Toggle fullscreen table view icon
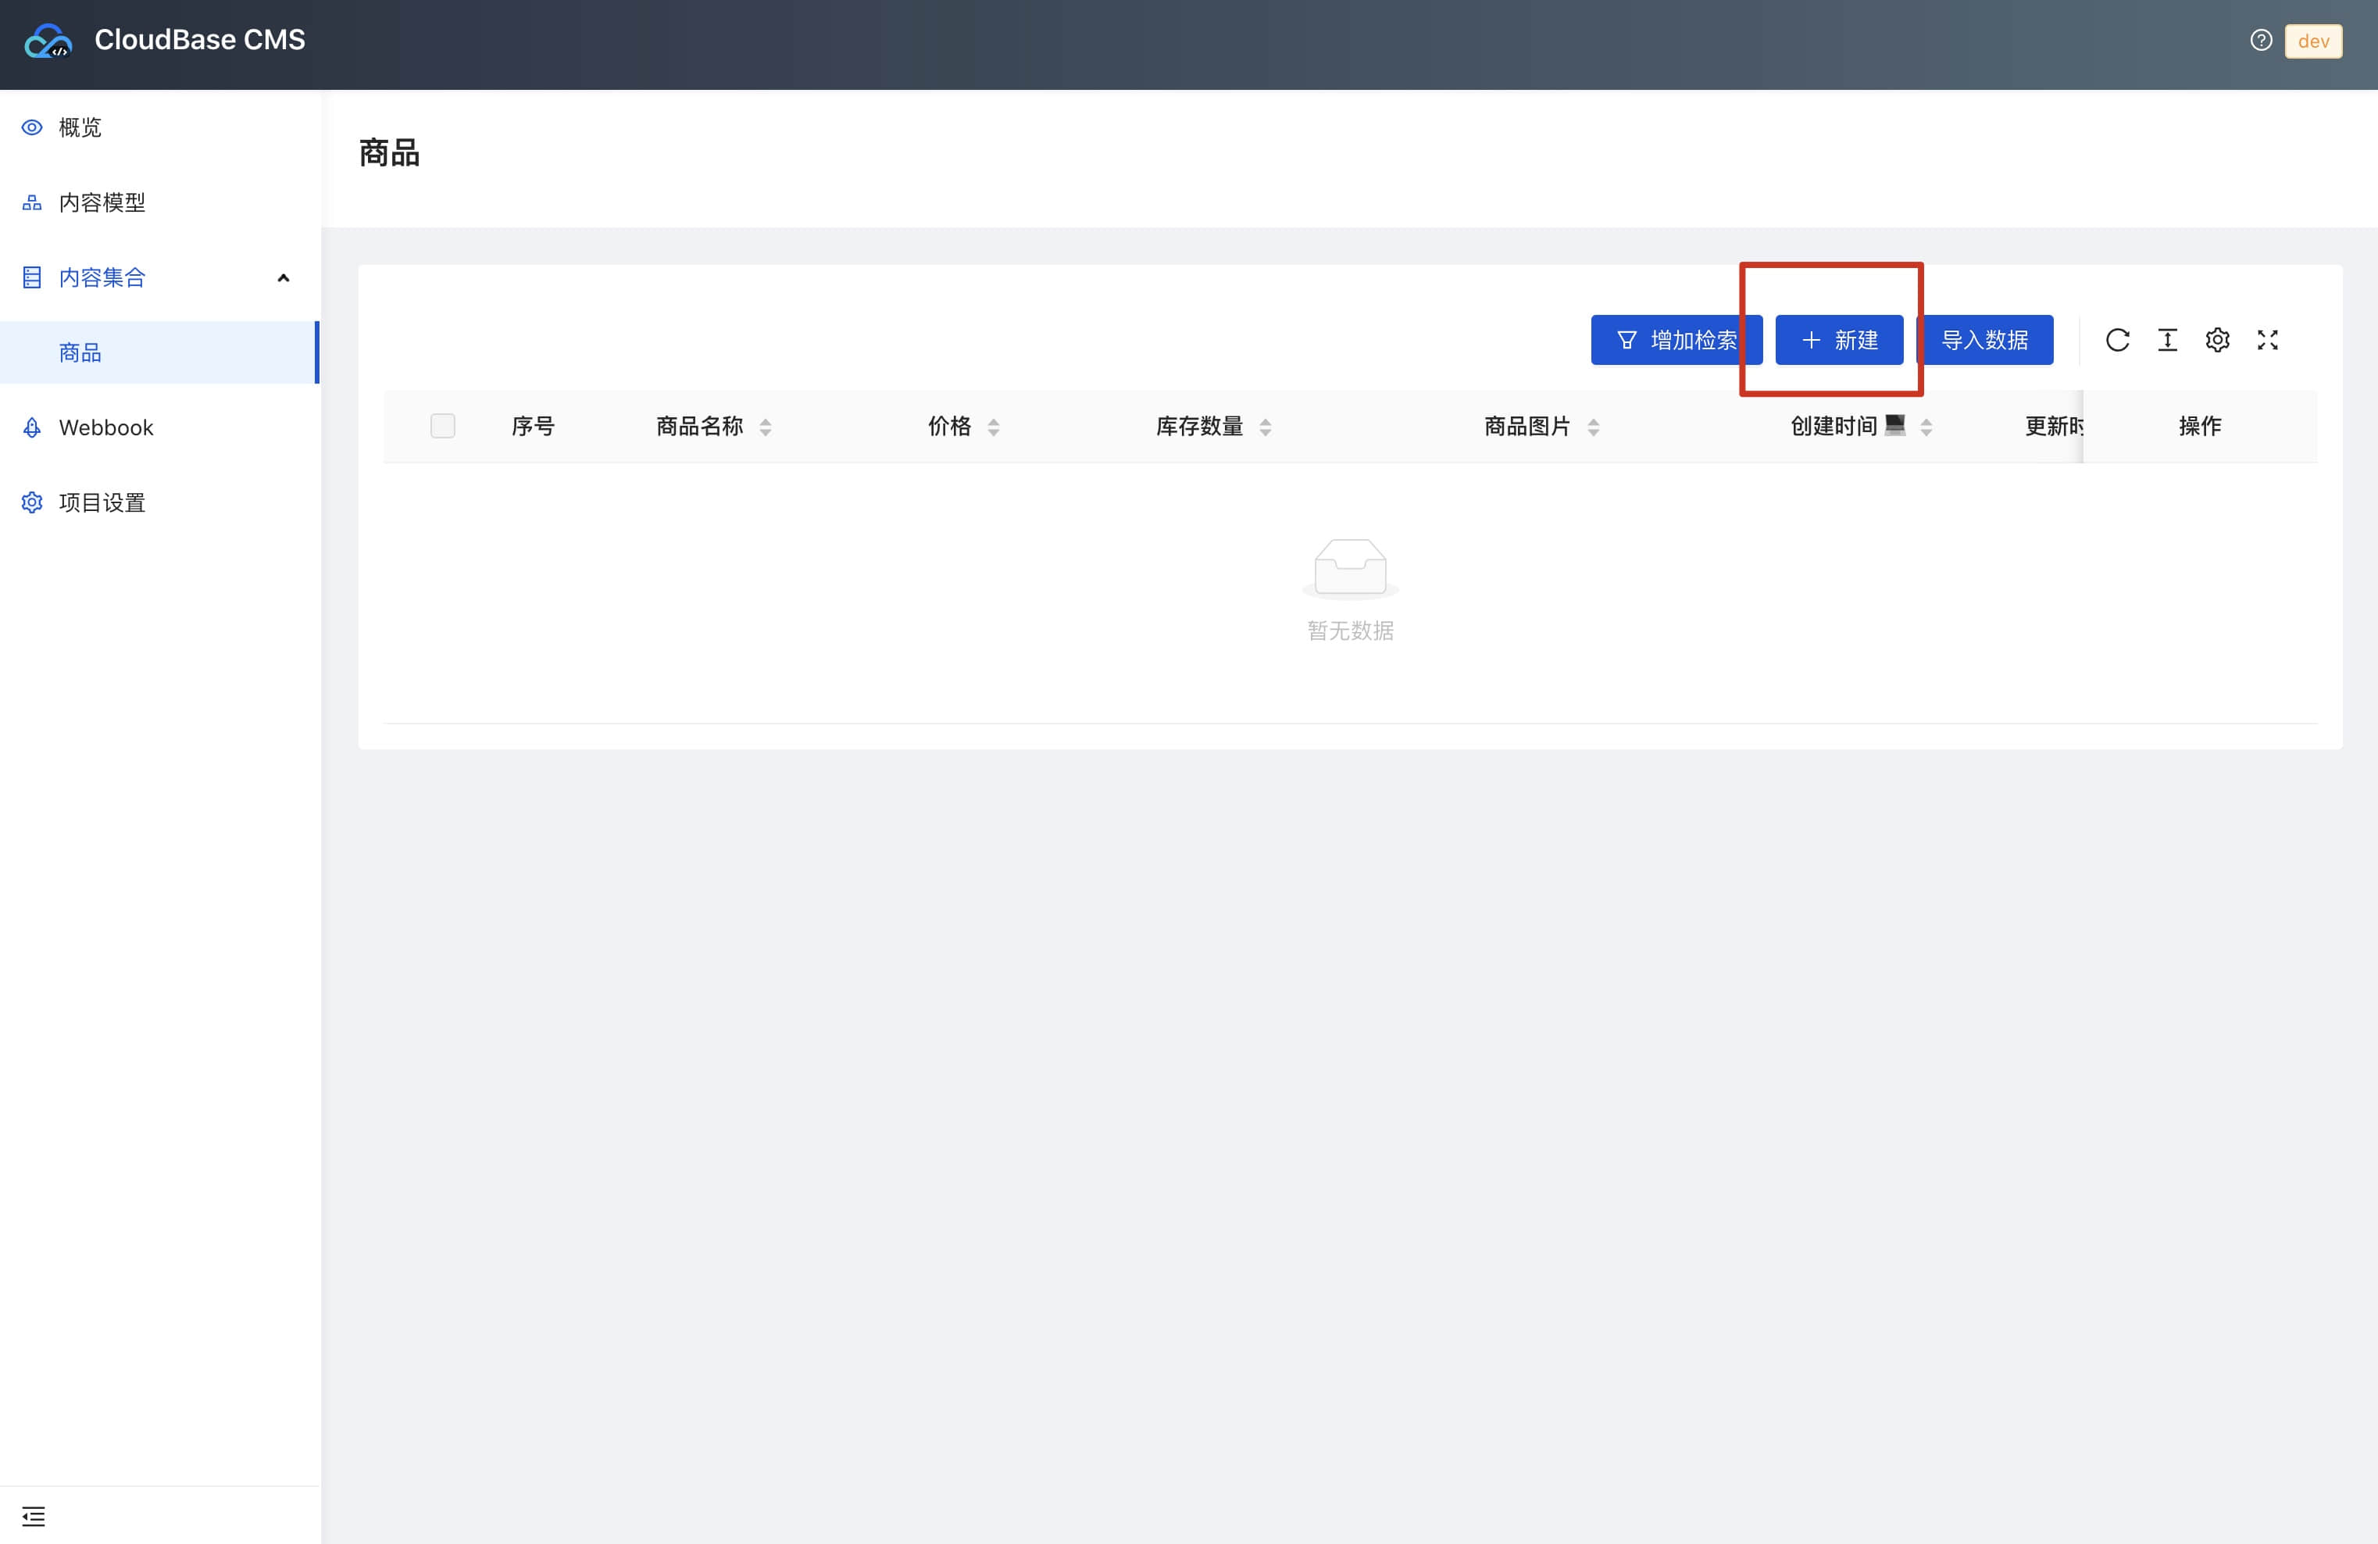 [x=2267, y=340]
